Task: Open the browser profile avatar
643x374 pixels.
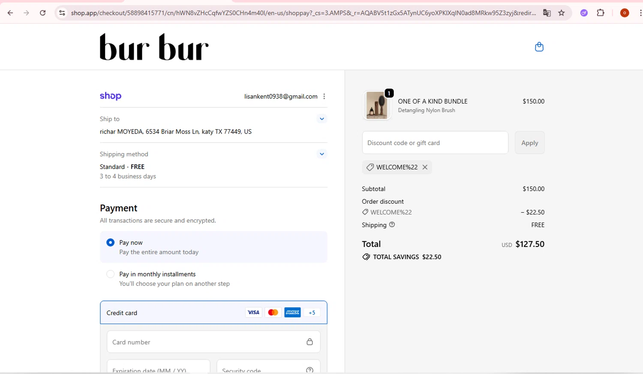Action: coord(625,13)
